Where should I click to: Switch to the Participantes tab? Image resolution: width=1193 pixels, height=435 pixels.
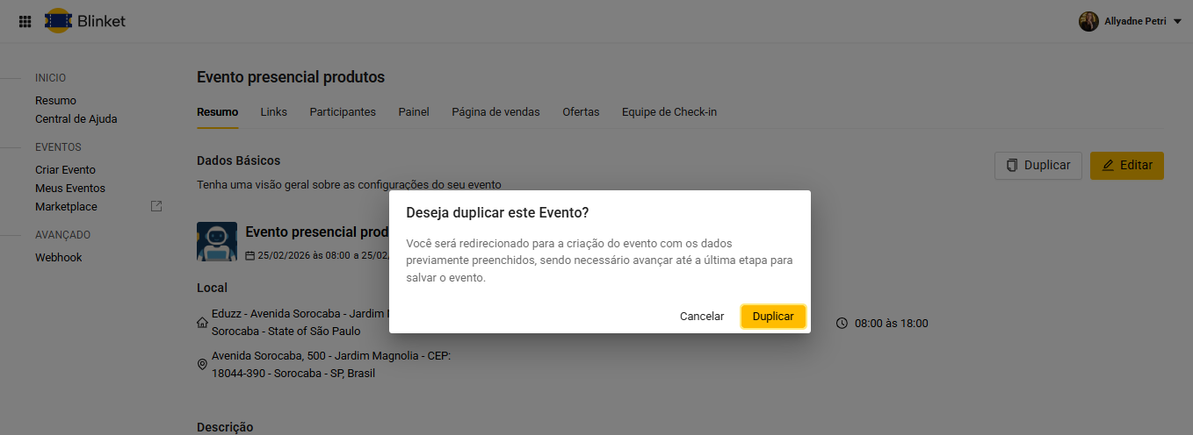click(343, 112)
